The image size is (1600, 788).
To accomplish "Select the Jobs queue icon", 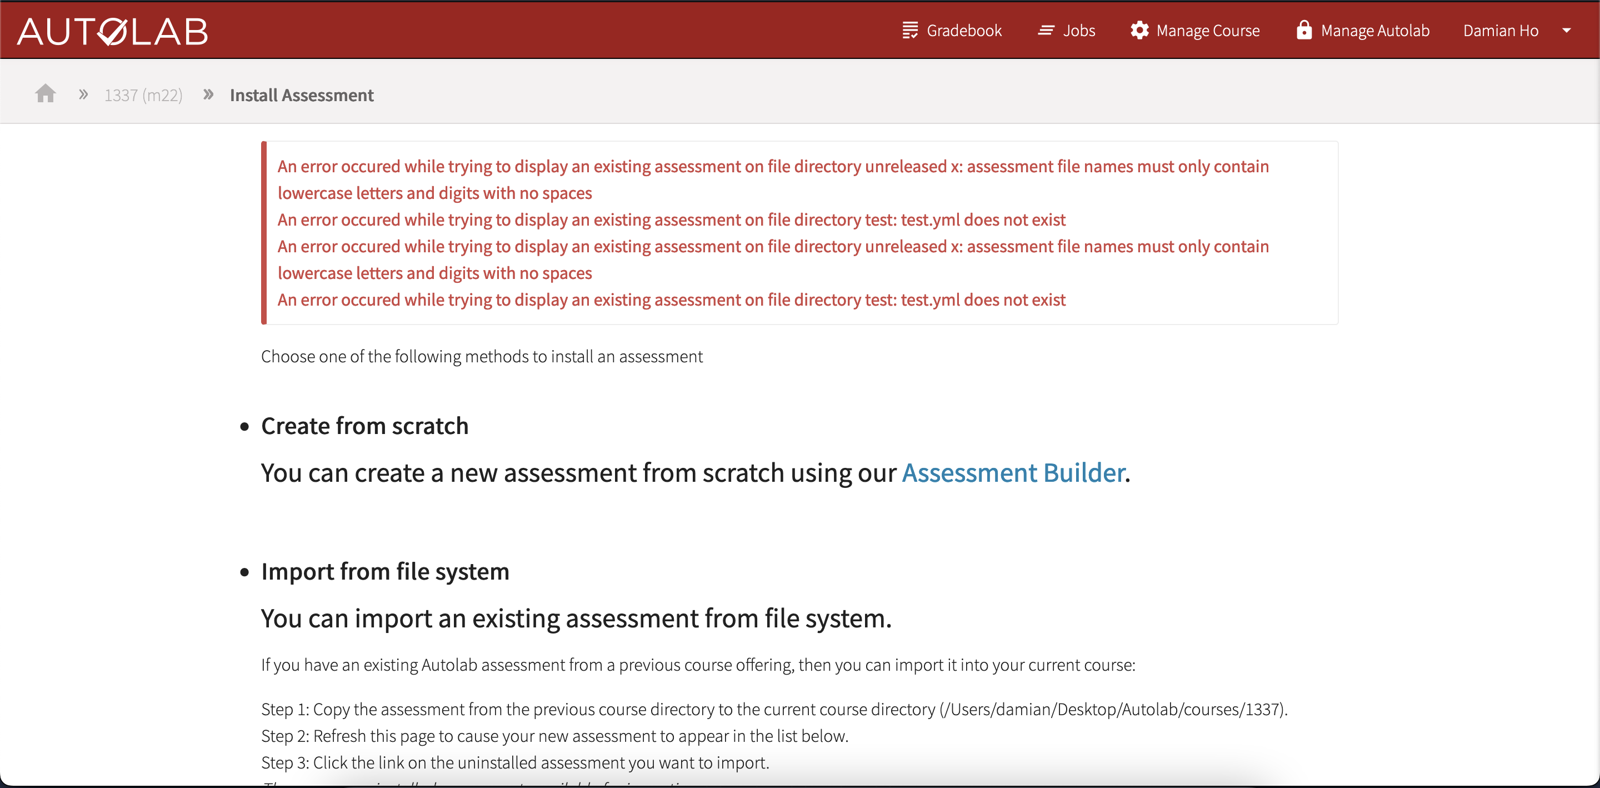I will (x=1046, y=30).
